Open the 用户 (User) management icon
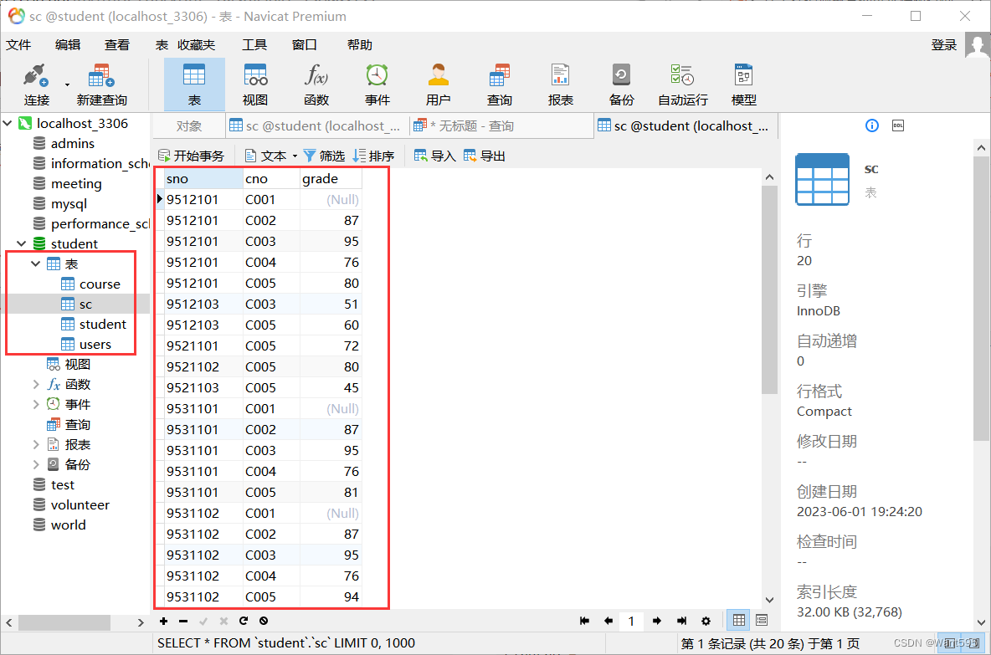The height and width of the screenshot is (655, 991). [438, 83]
